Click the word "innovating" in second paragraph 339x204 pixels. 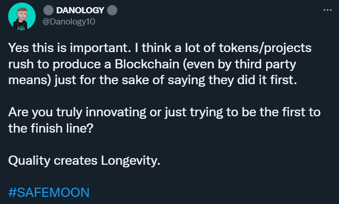coord(116,113)
